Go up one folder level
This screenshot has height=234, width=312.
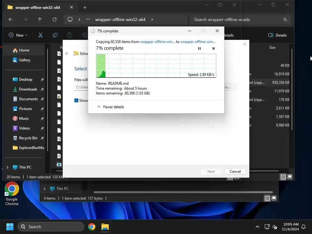pyautogui.click(x=40, y=19)
